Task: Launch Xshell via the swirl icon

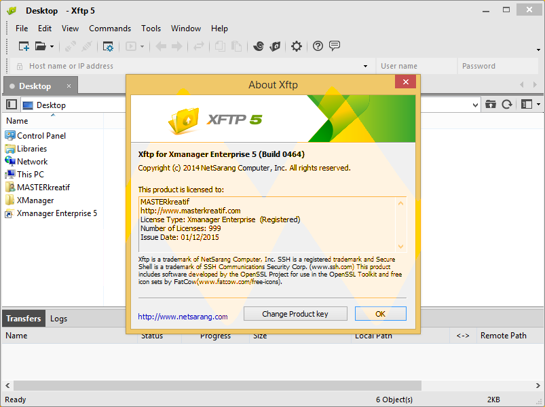Action: (x=259, y=46)
